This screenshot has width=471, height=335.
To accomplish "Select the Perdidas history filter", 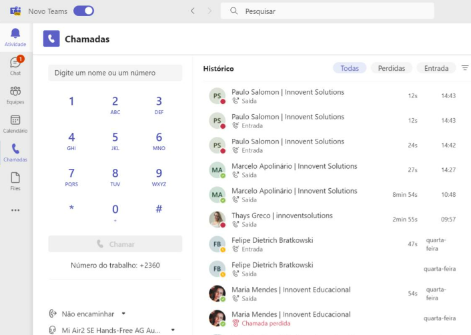I will [x=392, y=68].
